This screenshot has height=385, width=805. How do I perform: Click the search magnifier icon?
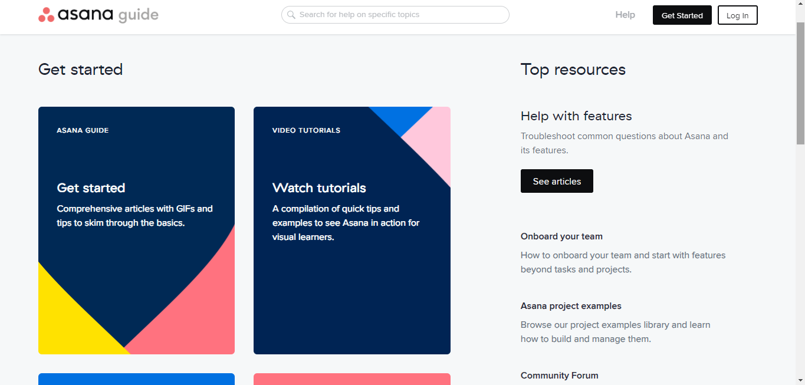point(291,15)
